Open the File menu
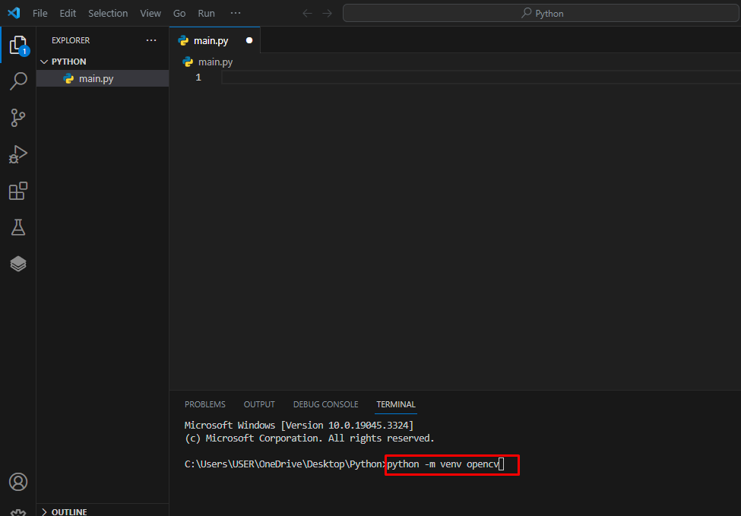This screenshot has height=516, width=741. coord(40,13)
